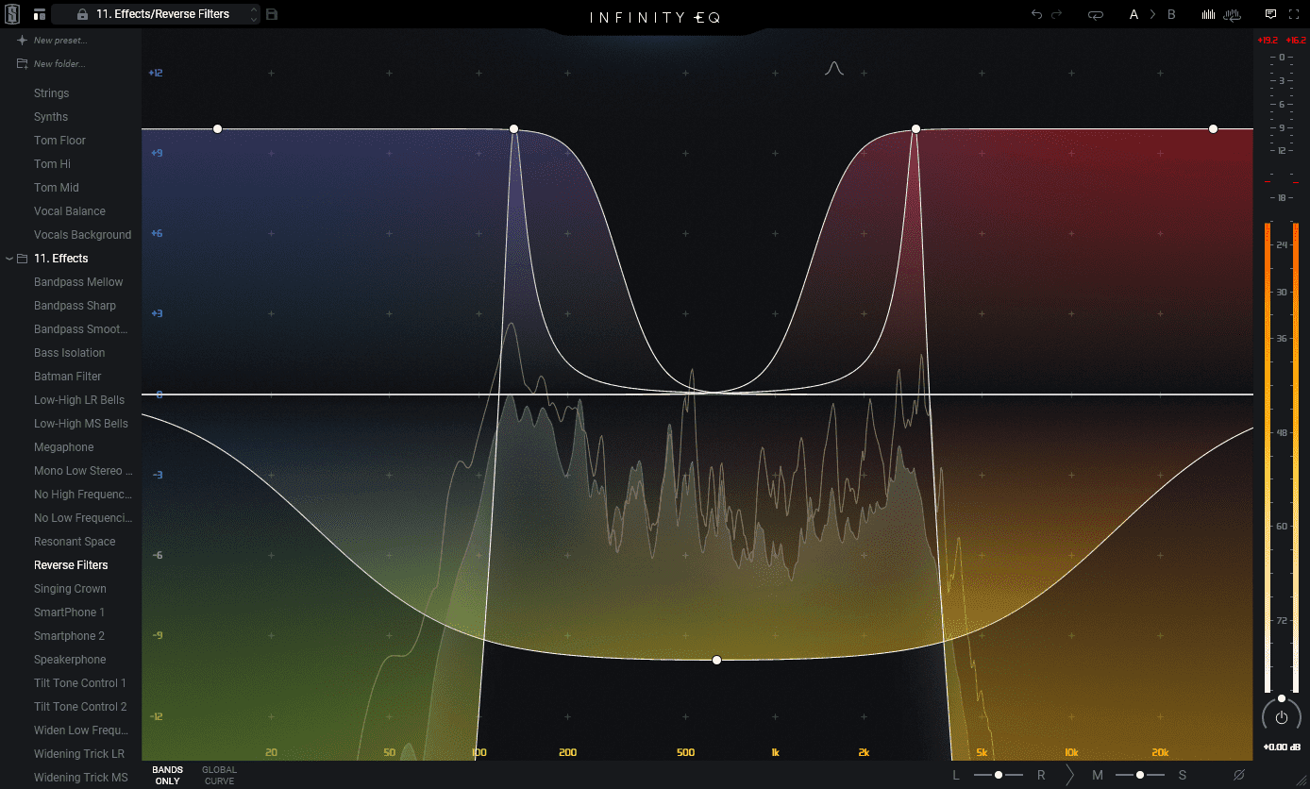
Task: Toggle the output power bypass button
Action: pos(1281,717)
